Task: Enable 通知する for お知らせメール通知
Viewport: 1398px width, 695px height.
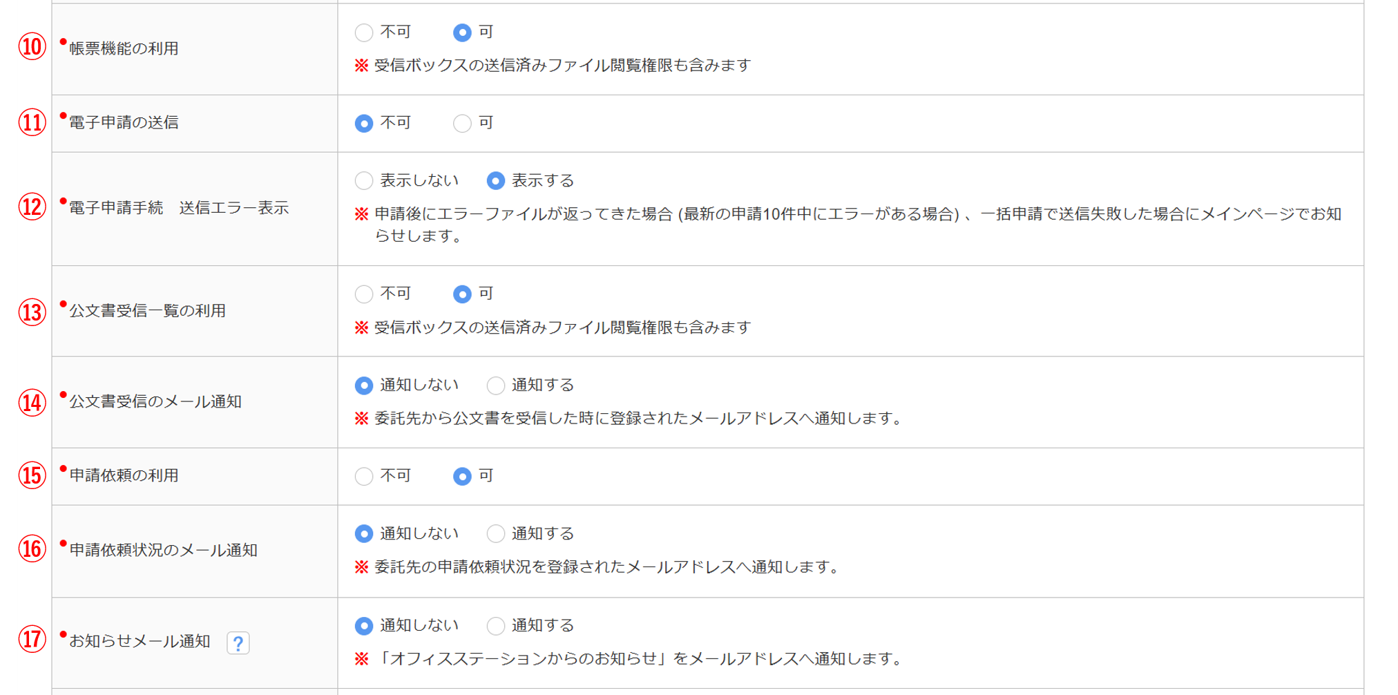Action: click(495, 626)
